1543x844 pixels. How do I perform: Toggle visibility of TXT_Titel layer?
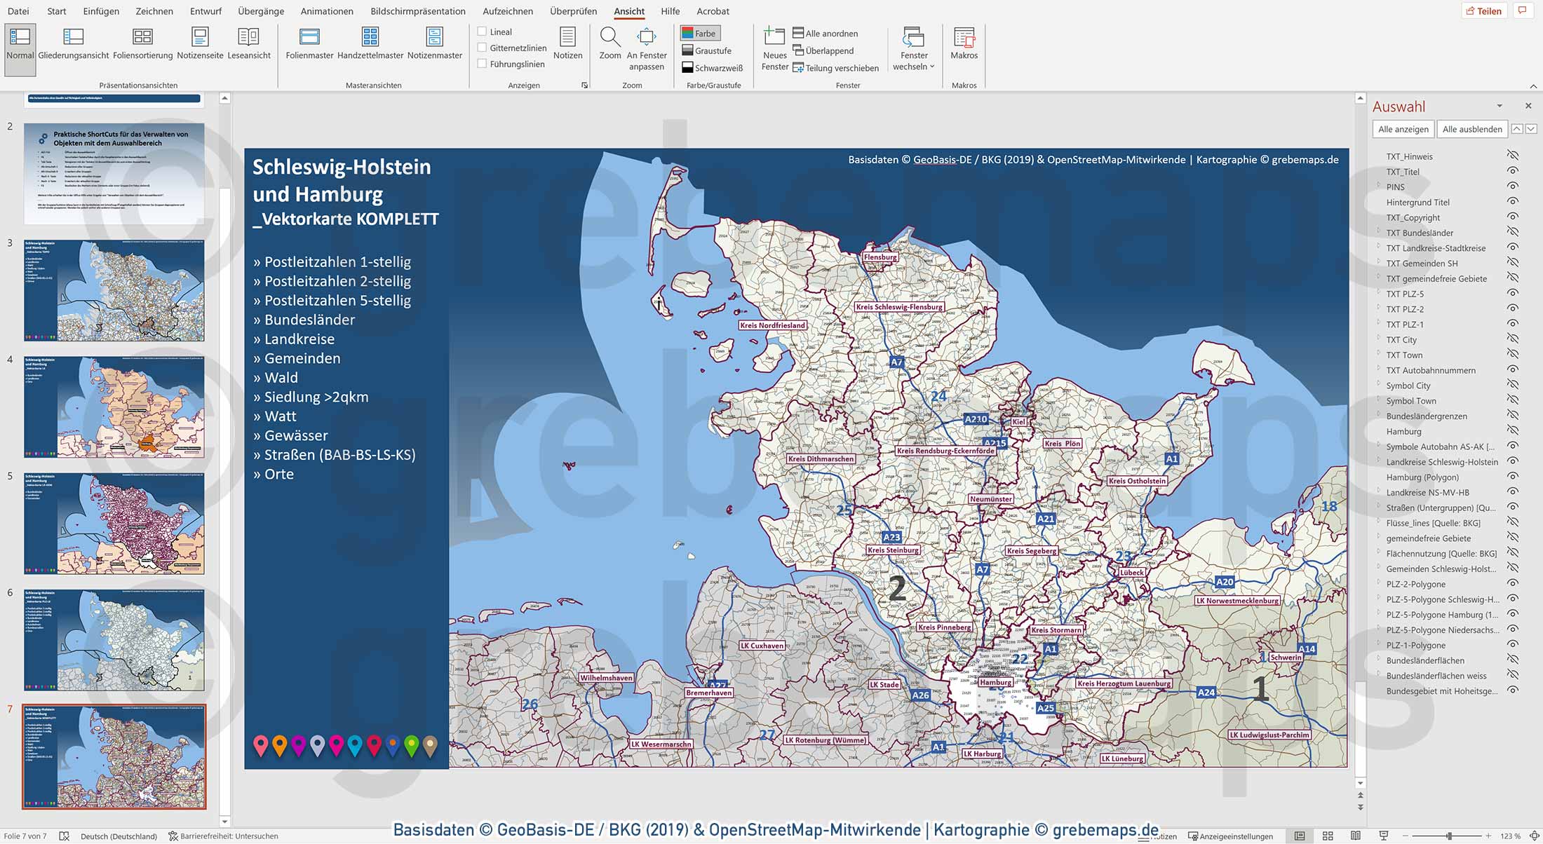[x=1513, y=171]
